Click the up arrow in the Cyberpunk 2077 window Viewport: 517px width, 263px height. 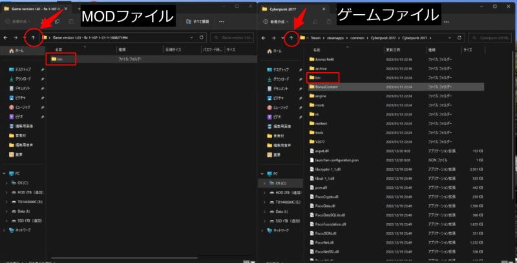click(x=291, y=38)
